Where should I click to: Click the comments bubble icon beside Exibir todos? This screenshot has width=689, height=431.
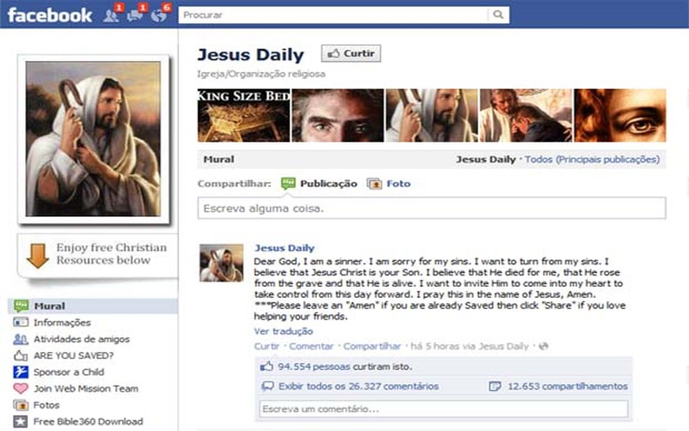pos(267,386)
